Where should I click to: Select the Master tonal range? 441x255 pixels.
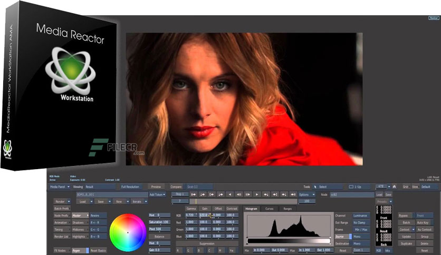pos(80,215)
